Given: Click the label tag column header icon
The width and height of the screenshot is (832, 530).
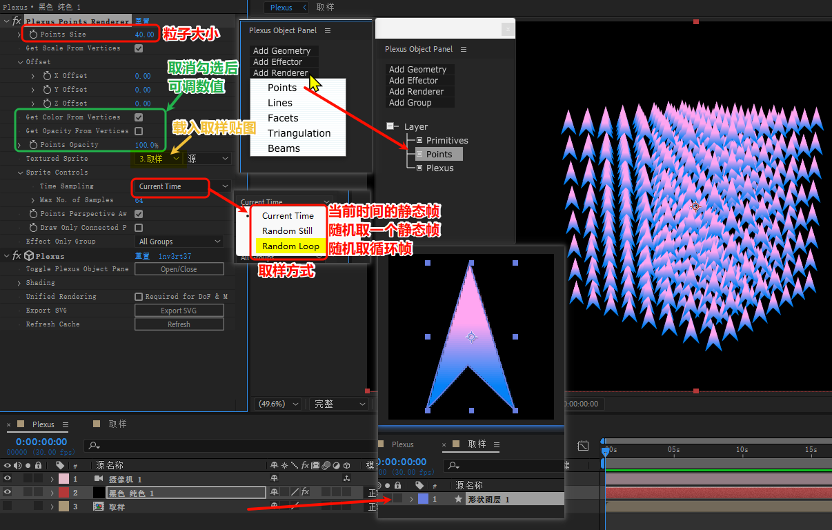Looking at the screenshot, I should pyautogui.click(x=60, y=466).
